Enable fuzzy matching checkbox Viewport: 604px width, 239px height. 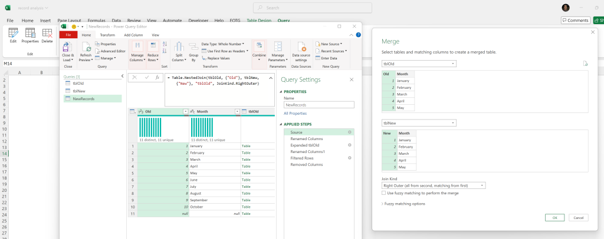(x=383, y=193)
